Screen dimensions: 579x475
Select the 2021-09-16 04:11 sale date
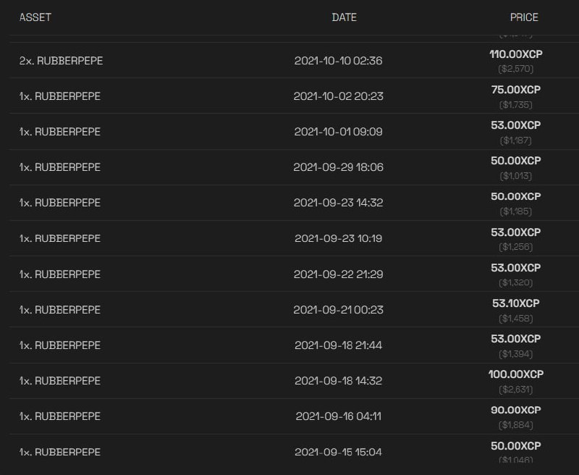(338, 416)
